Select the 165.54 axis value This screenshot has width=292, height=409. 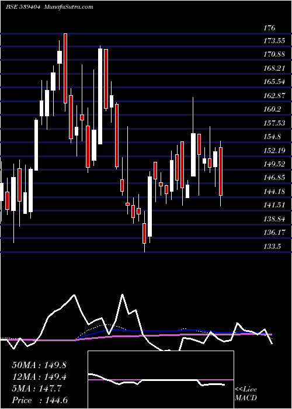click(274, 82)
